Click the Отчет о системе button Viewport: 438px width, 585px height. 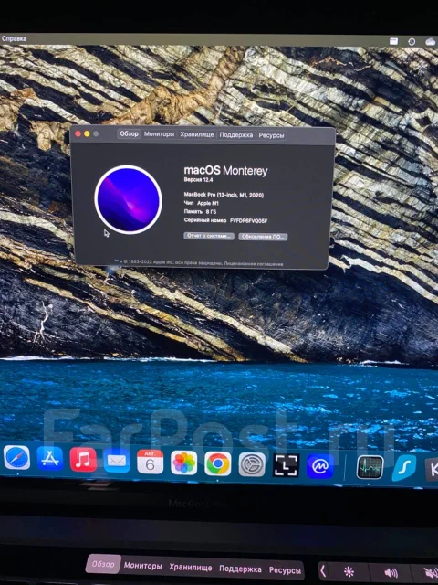point(209,236)
